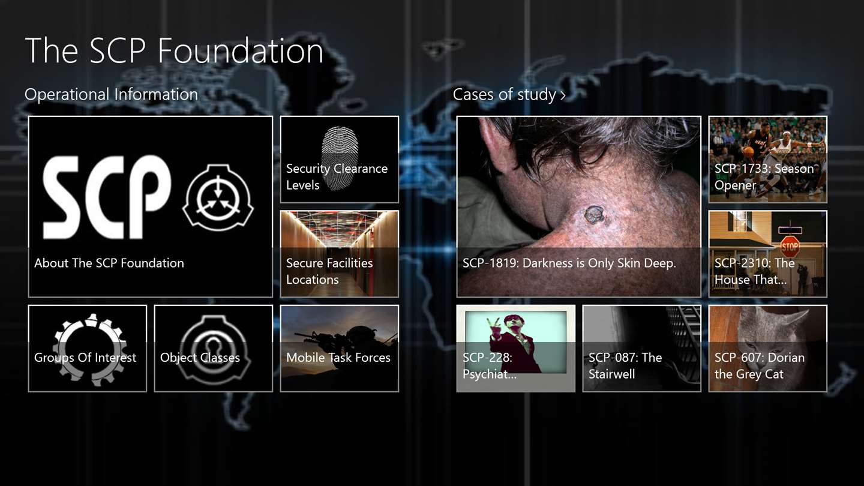Image resolution: width=864 pixels, height=486 pixels.
Task: Open the Cases of study section header
Action: [509, 95]
